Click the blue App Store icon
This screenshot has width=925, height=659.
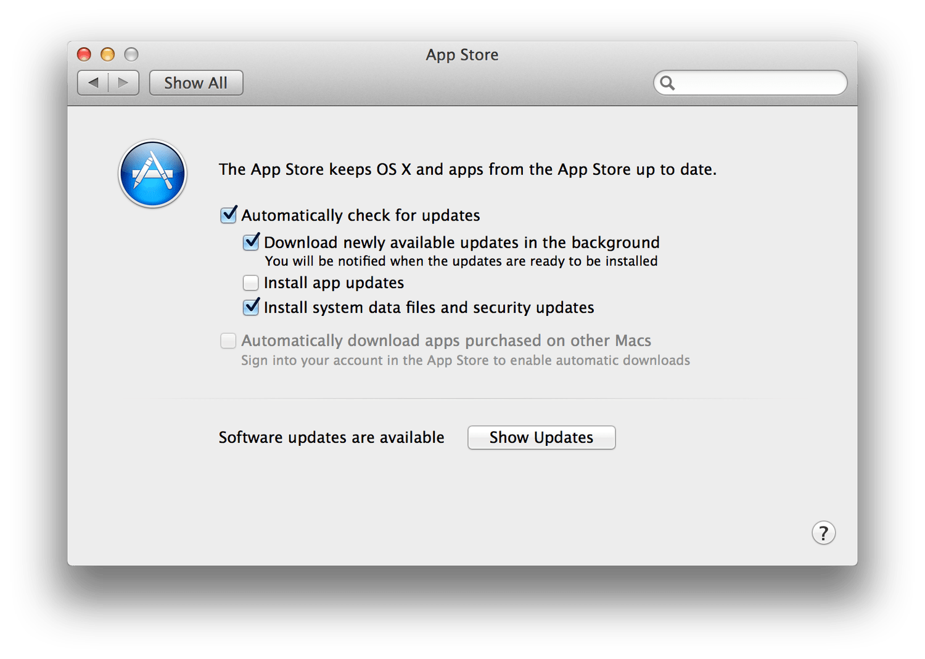tap(152, 174)
